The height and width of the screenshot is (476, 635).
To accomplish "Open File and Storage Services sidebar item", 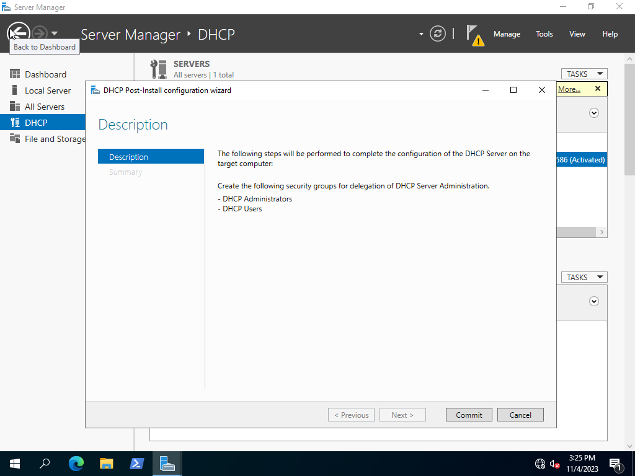I will pos(43,139).
